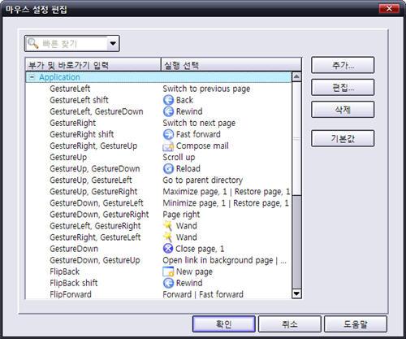The width and height of the screenshot is (406, 339).
Task: Open the quick find dropdown arrow
Action: coord(113,43)
